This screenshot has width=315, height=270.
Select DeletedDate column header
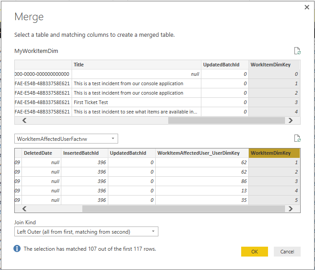pos(41,153)
